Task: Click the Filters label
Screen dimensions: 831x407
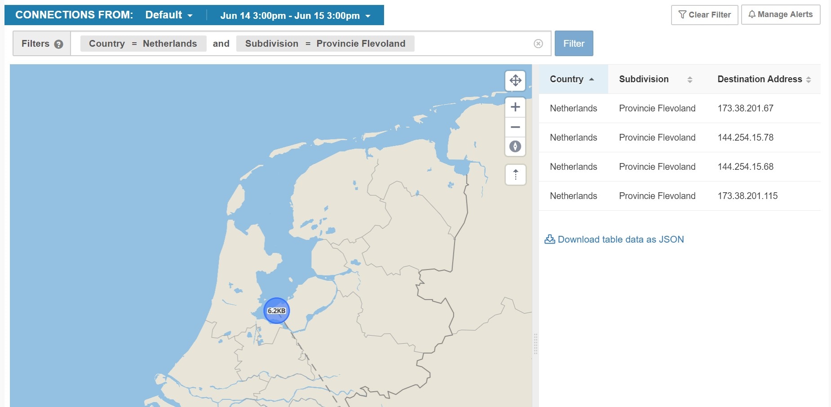Action: [x=35, y=44]
